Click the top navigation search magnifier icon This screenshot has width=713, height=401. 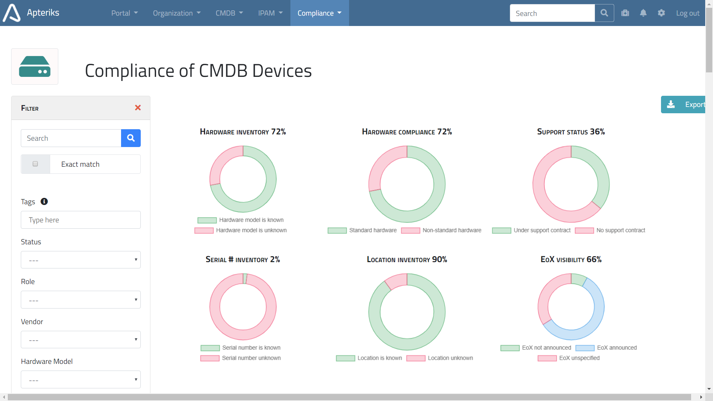click(x=604, y=13)
